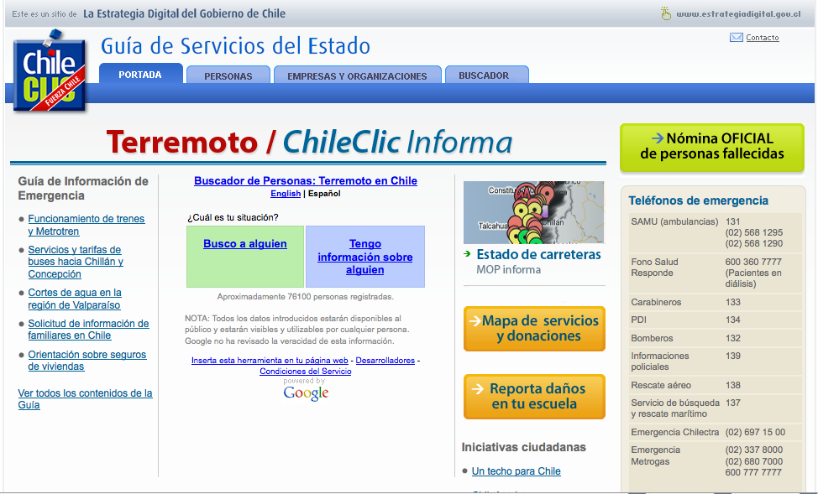
Task: Open the Un techo para Chile link
Action: [516, 471]
